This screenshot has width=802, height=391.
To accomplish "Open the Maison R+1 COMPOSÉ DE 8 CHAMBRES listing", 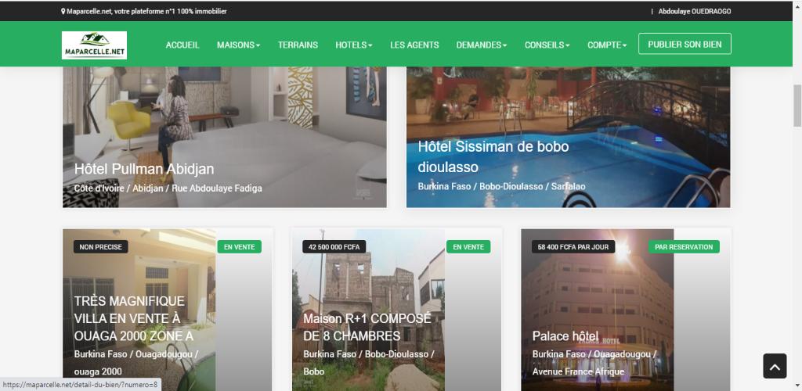I will (x=367, y=327).
